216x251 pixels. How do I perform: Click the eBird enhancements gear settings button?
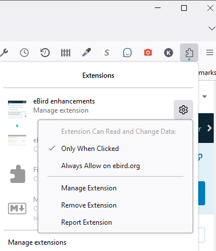(x=183, y=110)
